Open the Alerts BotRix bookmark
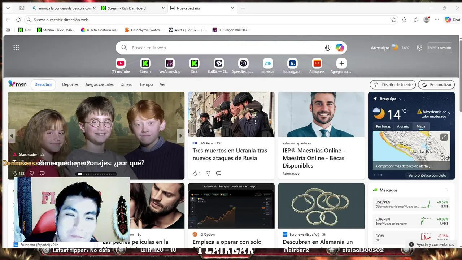 click(188, 30)
